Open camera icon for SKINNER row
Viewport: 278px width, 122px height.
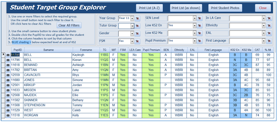tap(8, 100)
